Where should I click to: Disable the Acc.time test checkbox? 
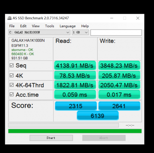pos(12,94)
